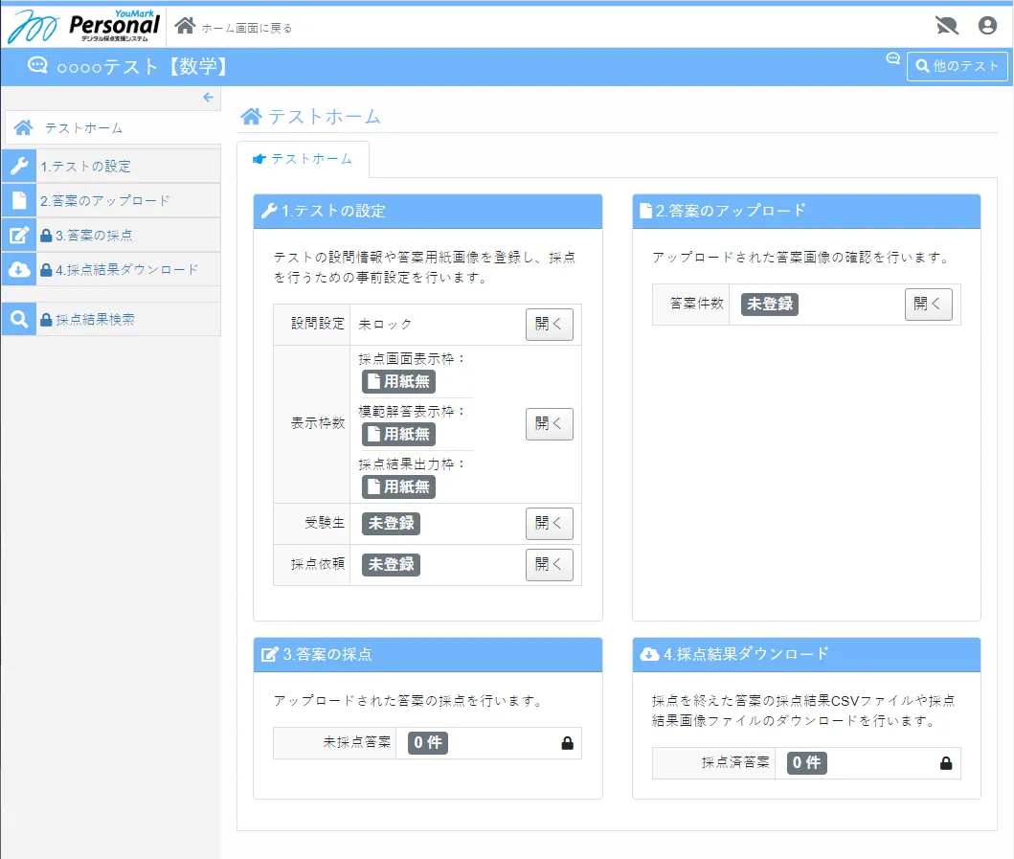Open 受験生 with its 開く button
1014x859 pixels.
coord(549,524)
